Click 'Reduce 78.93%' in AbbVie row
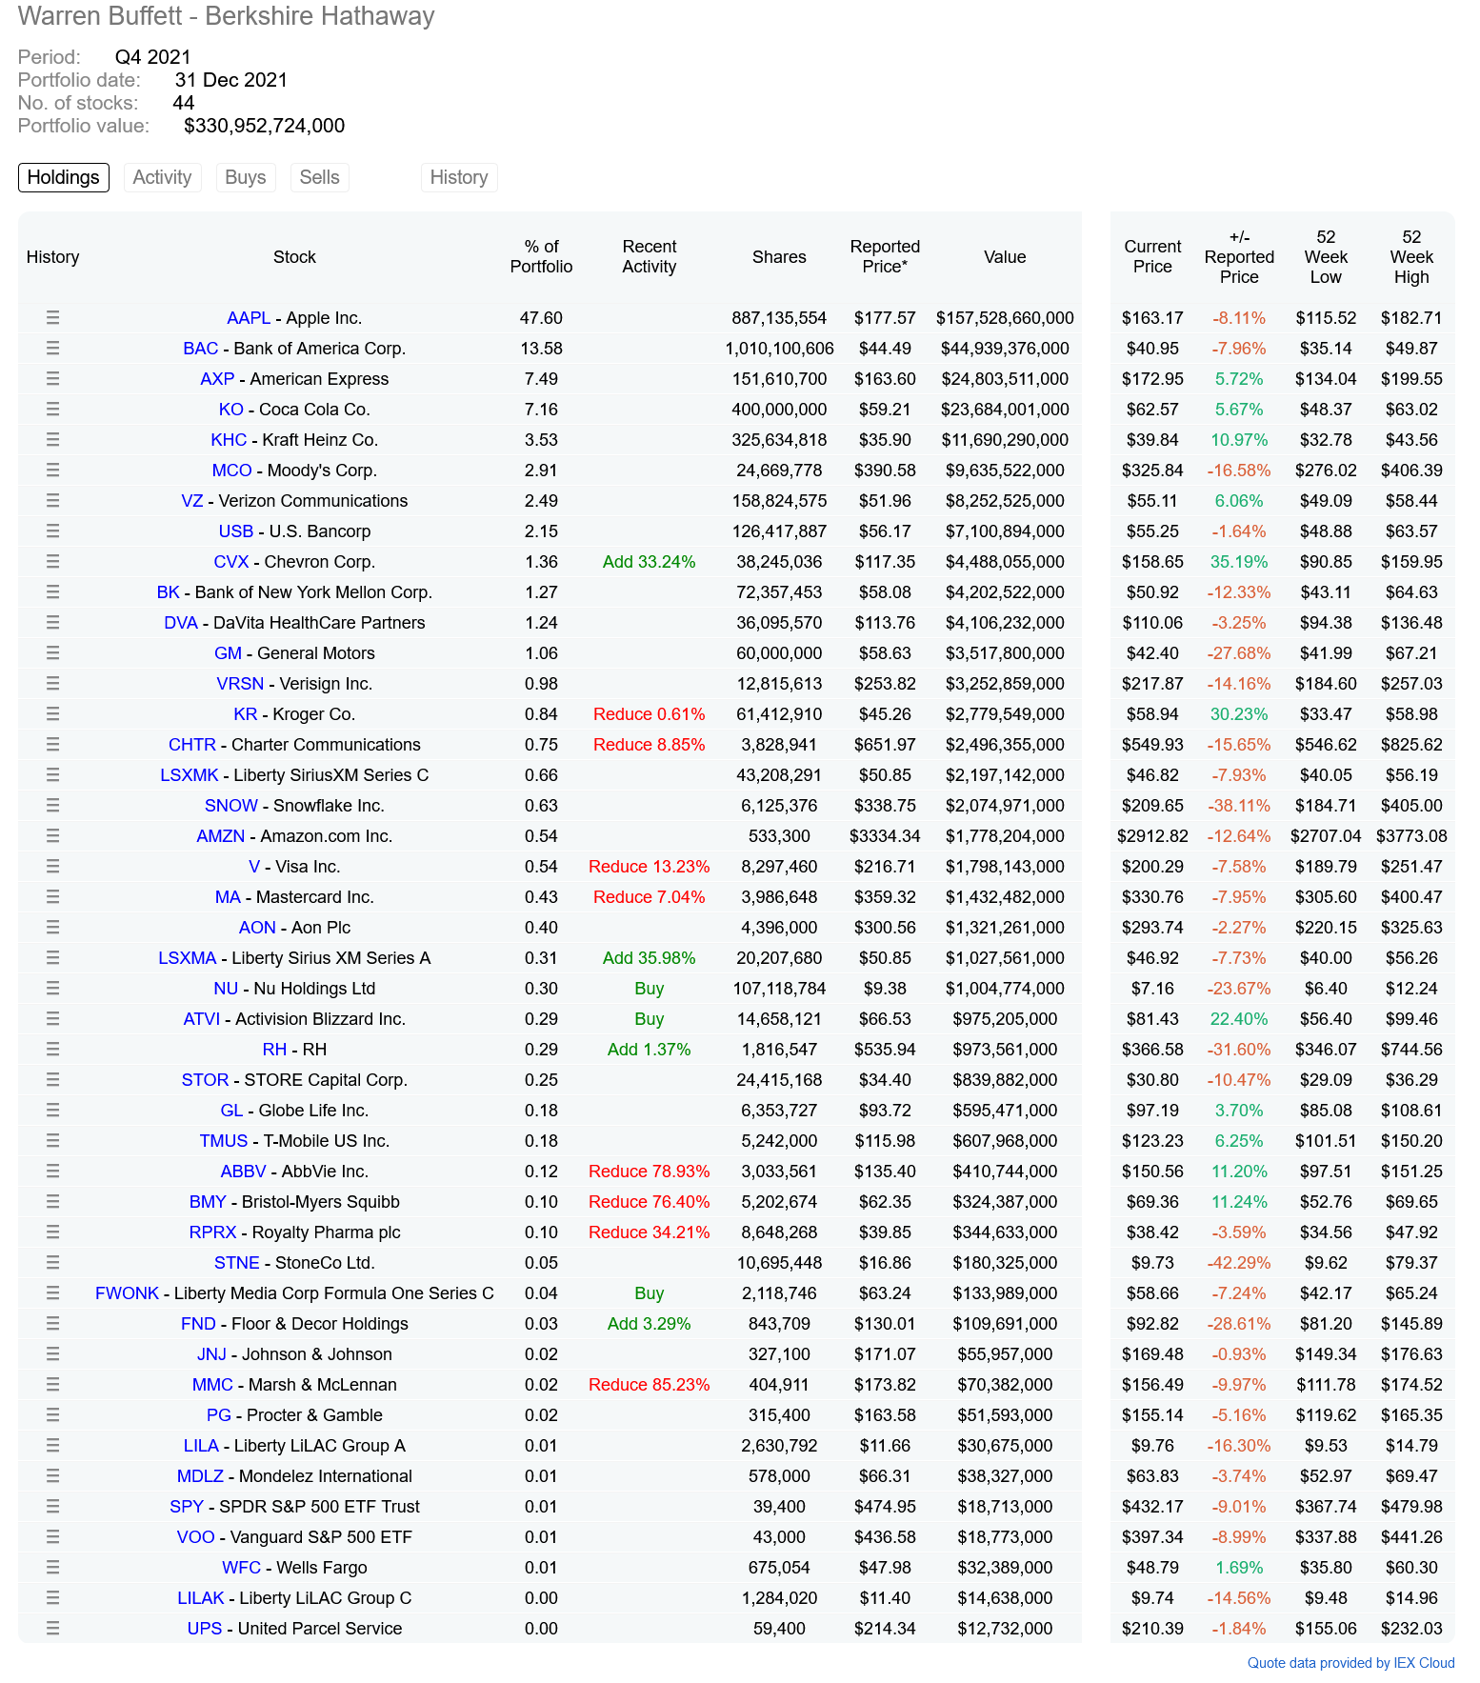This screenshot has height=1683, width=1480. point(650,1172)
